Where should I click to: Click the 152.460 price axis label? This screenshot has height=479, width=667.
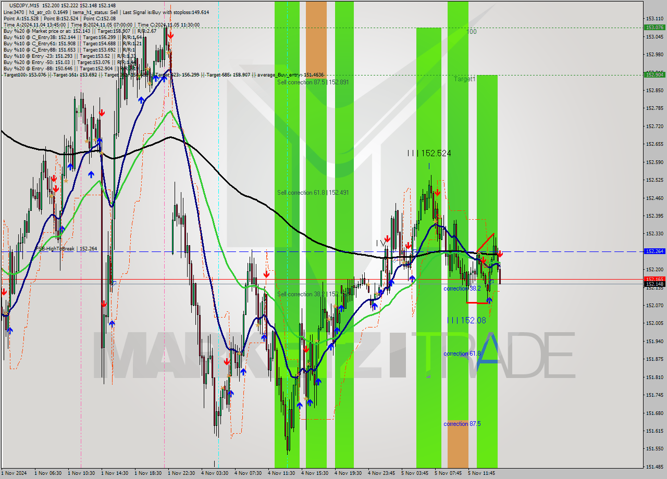coord(654,198)
